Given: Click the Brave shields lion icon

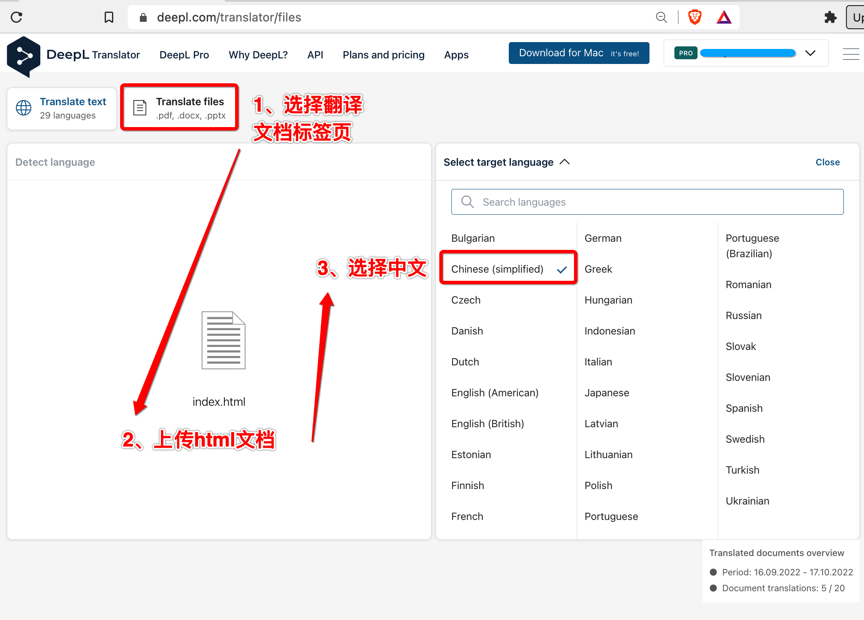Looking at the screenshot, I should pos(695,17).
